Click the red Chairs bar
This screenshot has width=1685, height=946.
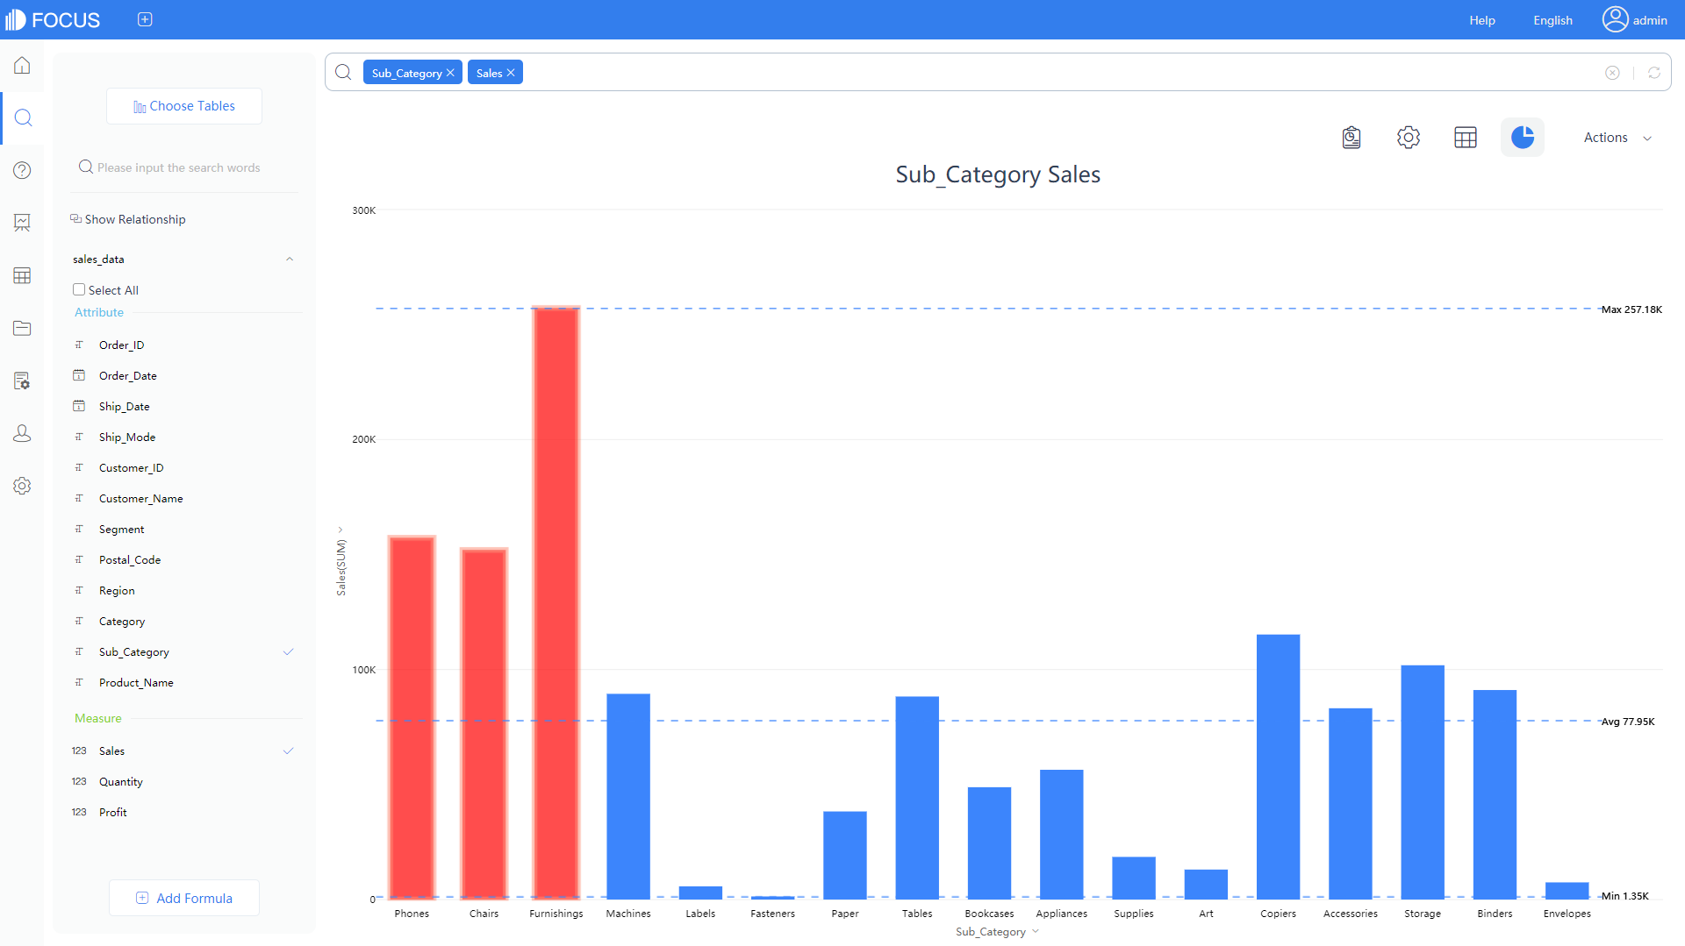484,724
